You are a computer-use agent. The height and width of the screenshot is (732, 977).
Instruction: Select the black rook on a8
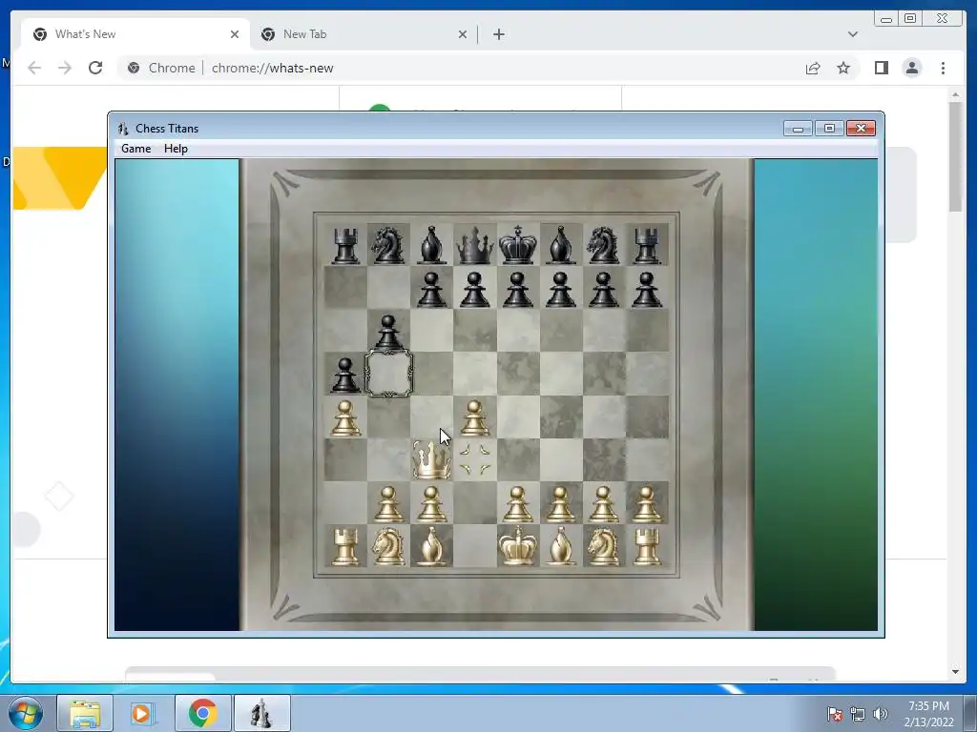(x=345, y=245)
